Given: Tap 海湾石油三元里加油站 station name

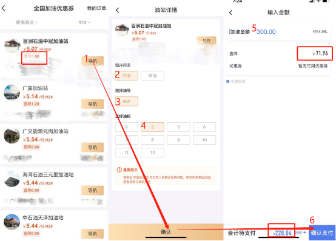Looking at the screenshot, I should click(48, 174).
